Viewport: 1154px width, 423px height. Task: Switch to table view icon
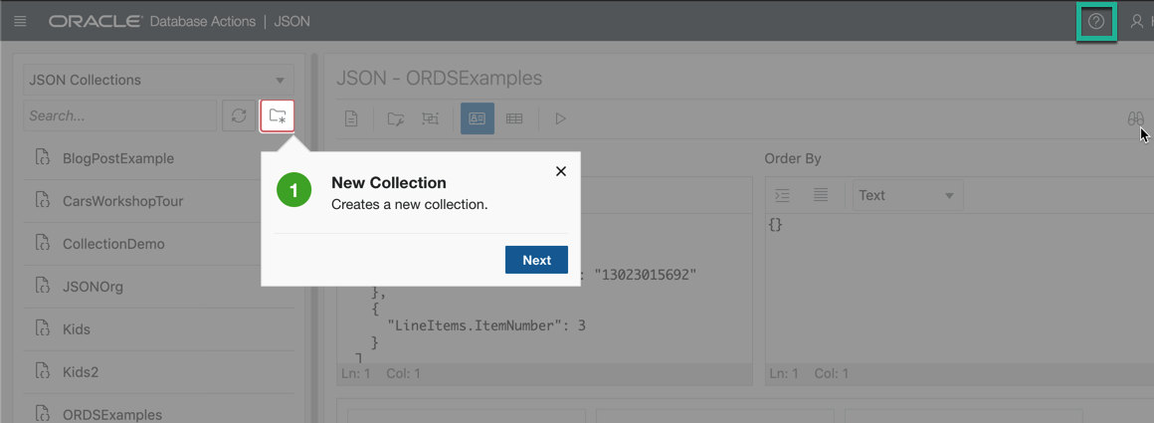tap(514, 117)
